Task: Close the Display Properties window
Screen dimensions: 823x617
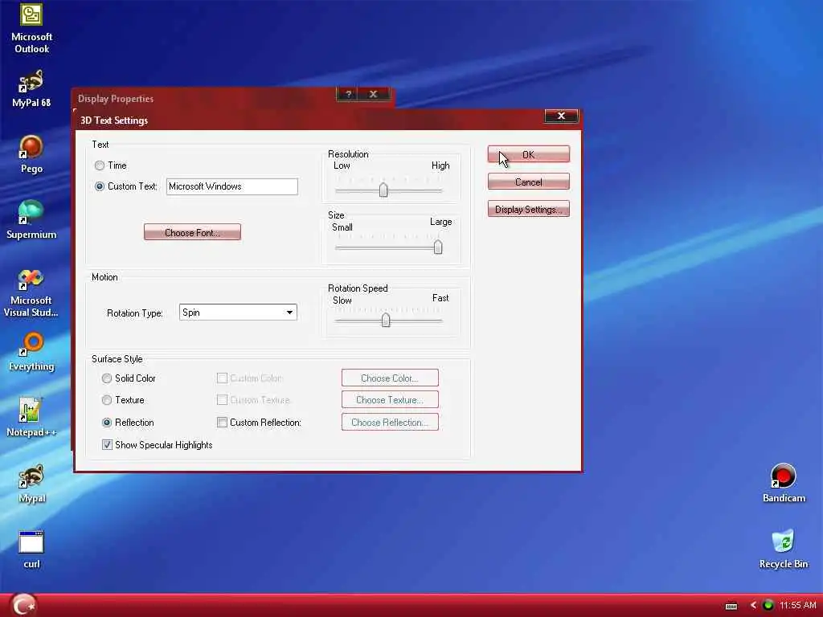Action: point(373,94)
